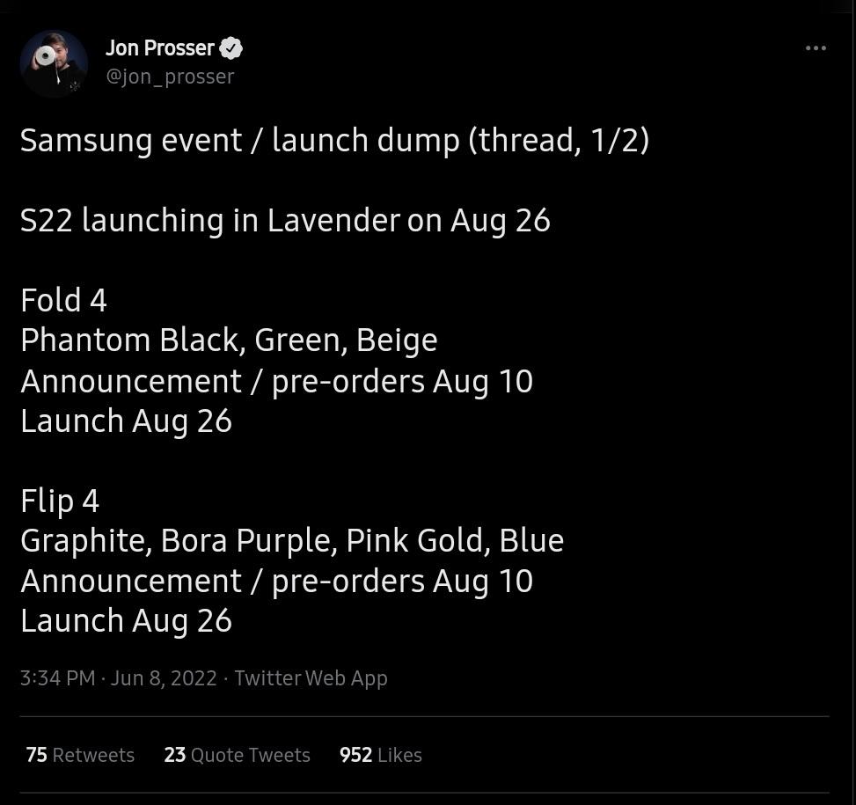
Task: View the 75 Retweets list
Action: point(80,755)
